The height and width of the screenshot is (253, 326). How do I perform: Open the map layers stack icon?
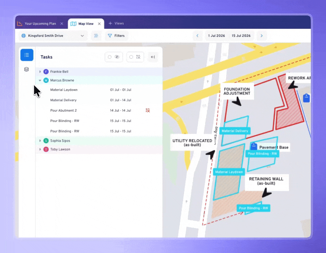26,69
